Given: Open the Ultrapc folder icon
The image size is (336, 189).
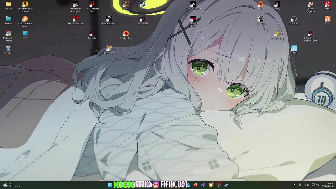Looking at the screenshot, I should click(8, 6).
